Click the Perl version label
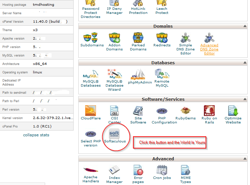This screenshot has height=185, width=250. (11, 110)
